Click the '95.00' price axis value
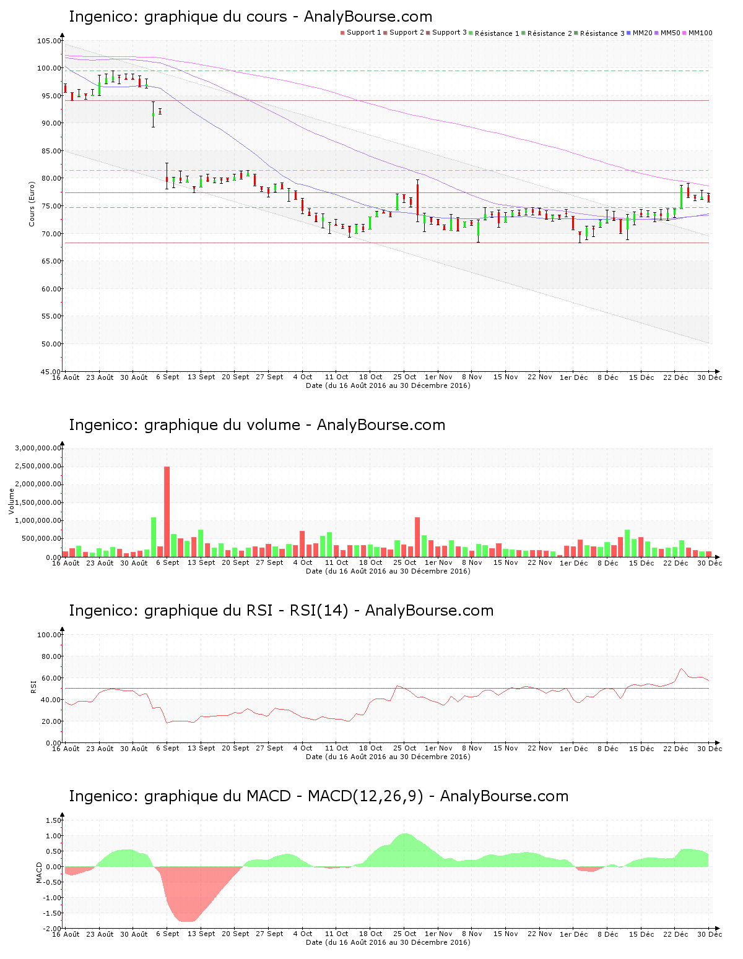 point(51,96)
